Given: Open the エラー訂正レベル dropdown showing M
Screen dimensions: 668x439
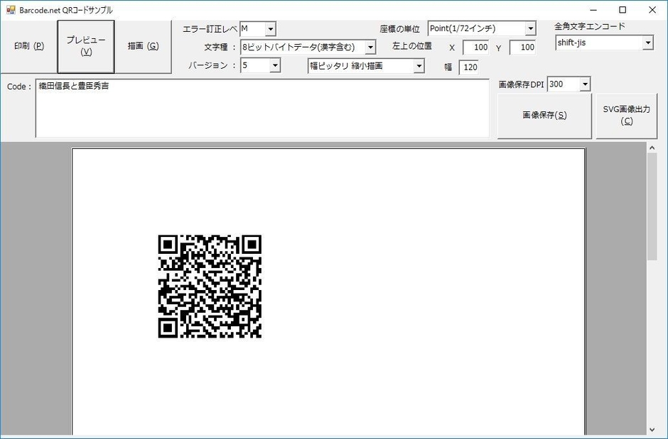Looking at the screenshot, I should [269, 29].
